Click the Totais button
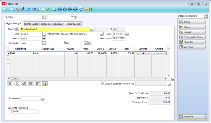The width and height of the screenshot is (211, 123). pyautogui.click(x=192, y=22)
